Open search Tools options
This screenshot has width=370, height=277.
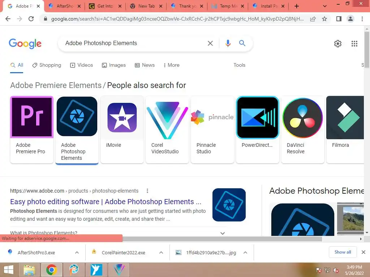point(239,65)
